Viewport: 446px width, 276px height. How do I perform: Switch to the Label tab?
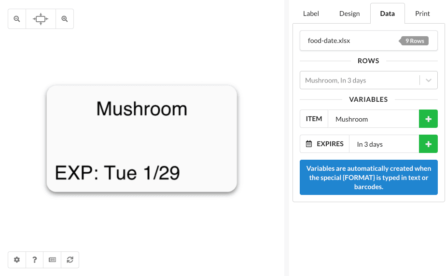[x=311, y=14]
